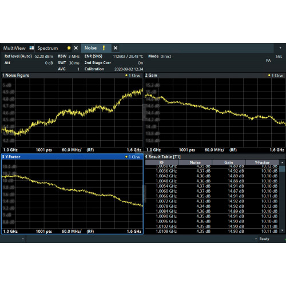Click the Gain 1 Clrw trace marker

pyautogui.click(x=276, y=76)
